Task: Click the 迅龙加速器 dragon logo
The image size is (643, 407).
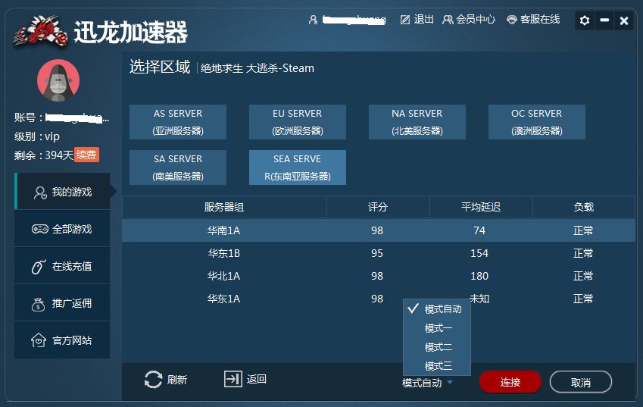Action: tap(40, 32)
